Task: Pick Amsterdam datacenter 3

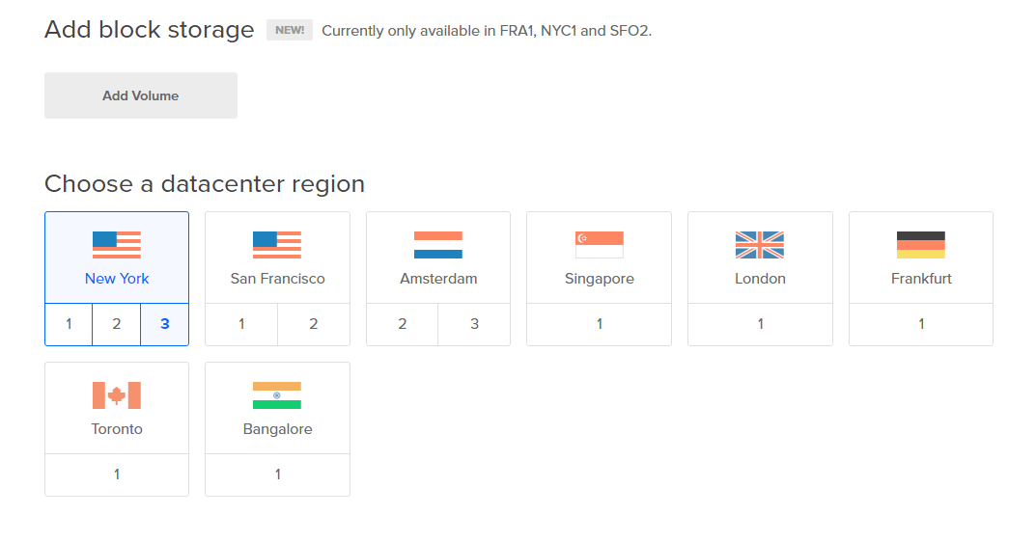Action: point(474,324)
